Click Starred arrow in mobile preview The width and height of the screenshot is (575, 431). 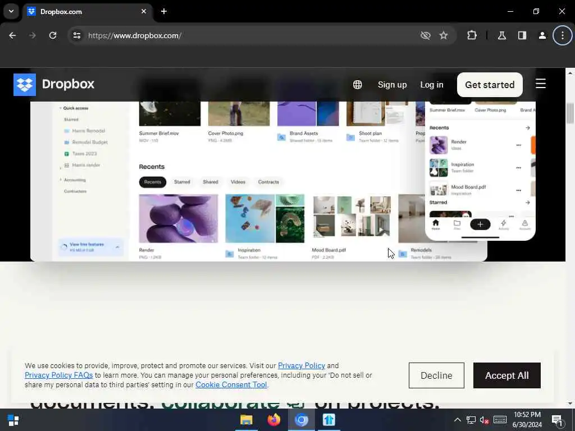[x=528, y=202]
